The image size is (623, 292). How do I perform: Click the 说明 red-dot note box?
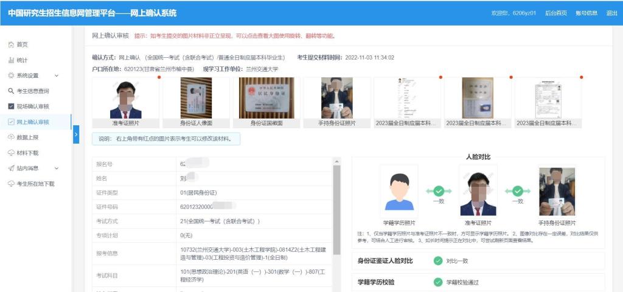[x=166, y=139]
